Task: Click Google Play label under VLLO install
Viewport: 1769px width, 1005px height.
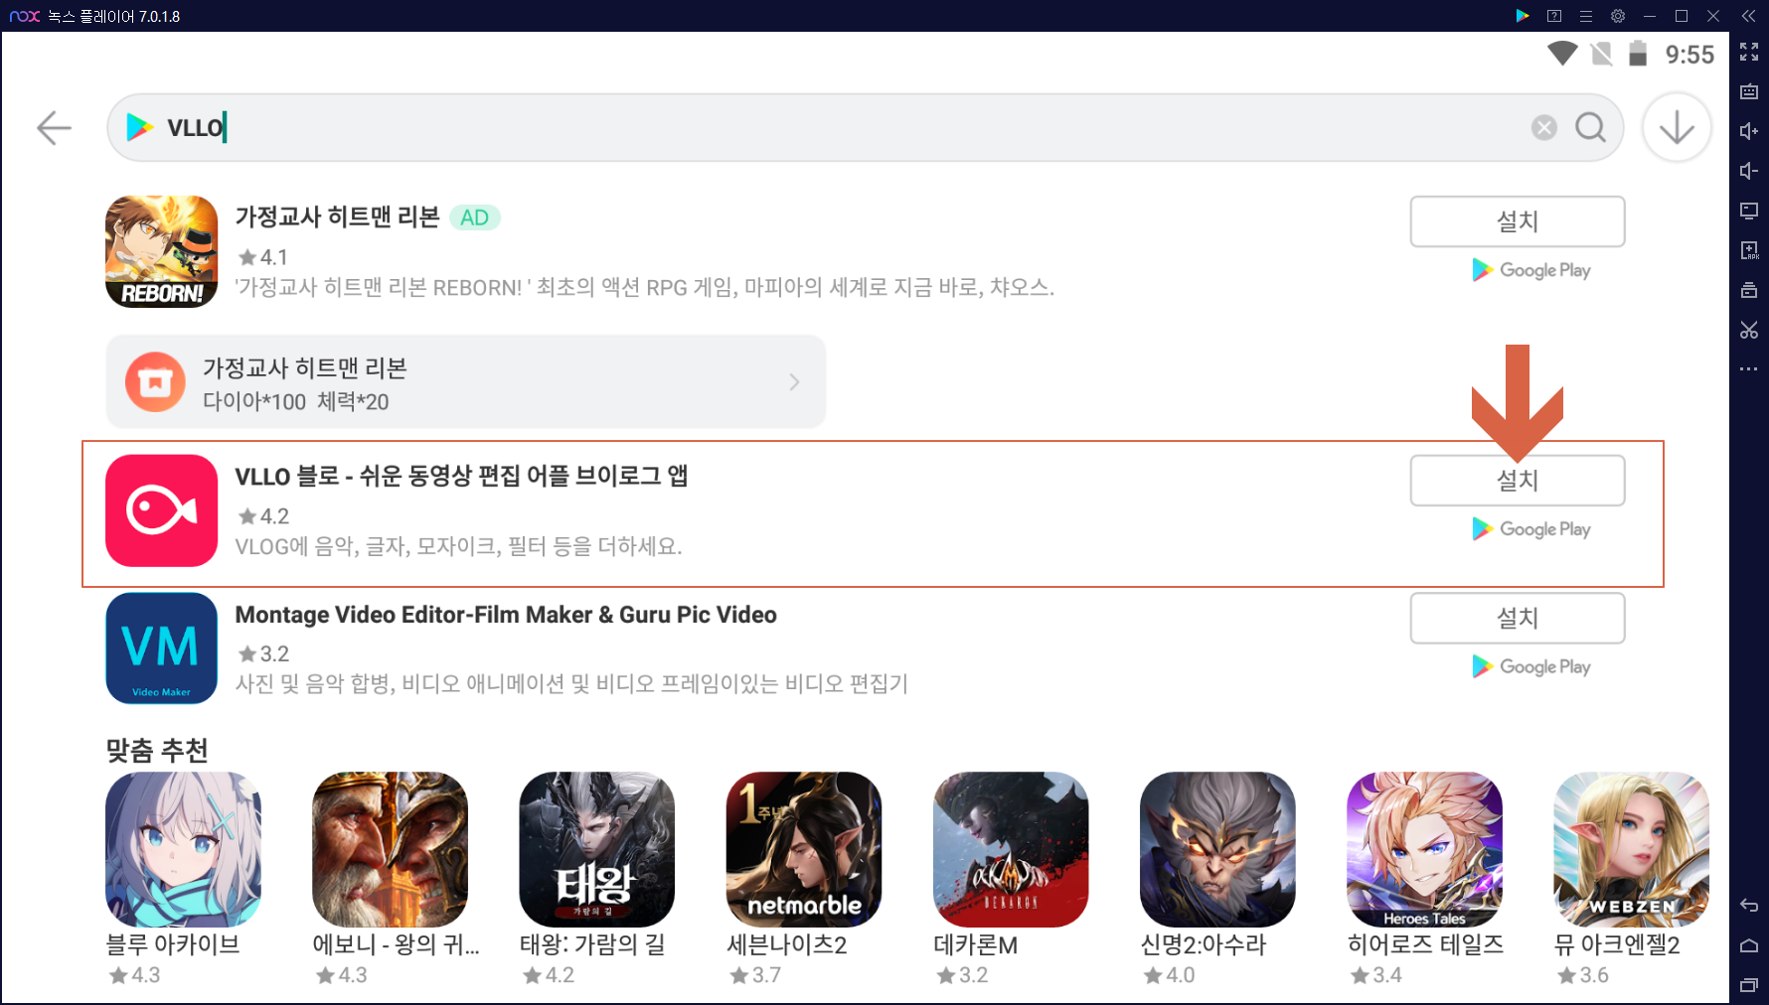Action: coord(1531,529)
